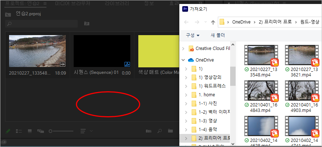Image resolution: width=322 pixels, height=147 pixels.
Task: Select the 시퀀스 (Sequence) 01 thumbnail
Action: point(102,51)
